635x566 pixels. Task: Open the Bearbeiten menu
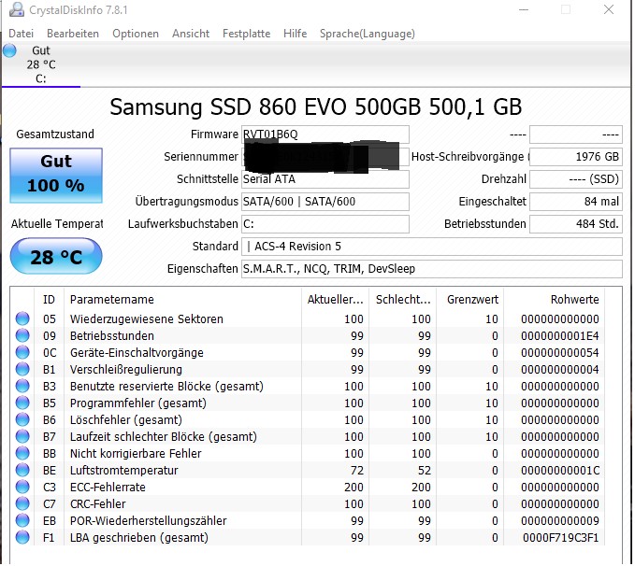pyautogui.click(x=73, y=34)
